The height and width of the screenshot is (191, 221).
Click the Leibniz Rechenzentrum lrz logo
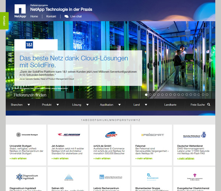[x=111, y=177]
